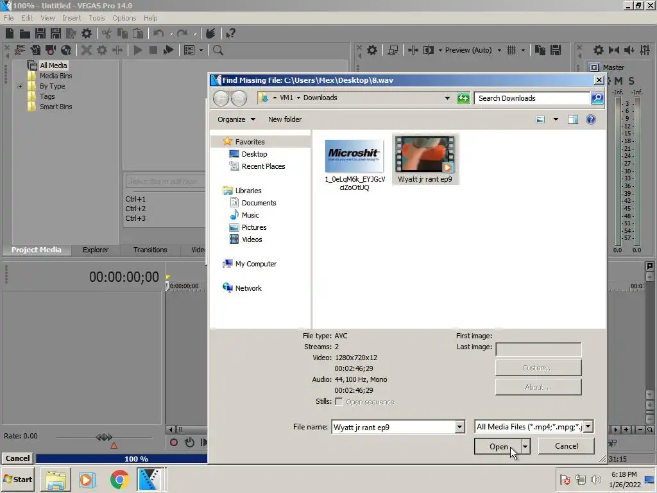Click the Paste clipboard icon
Viewport: 657px width, 493px height.
click(138, 33)
